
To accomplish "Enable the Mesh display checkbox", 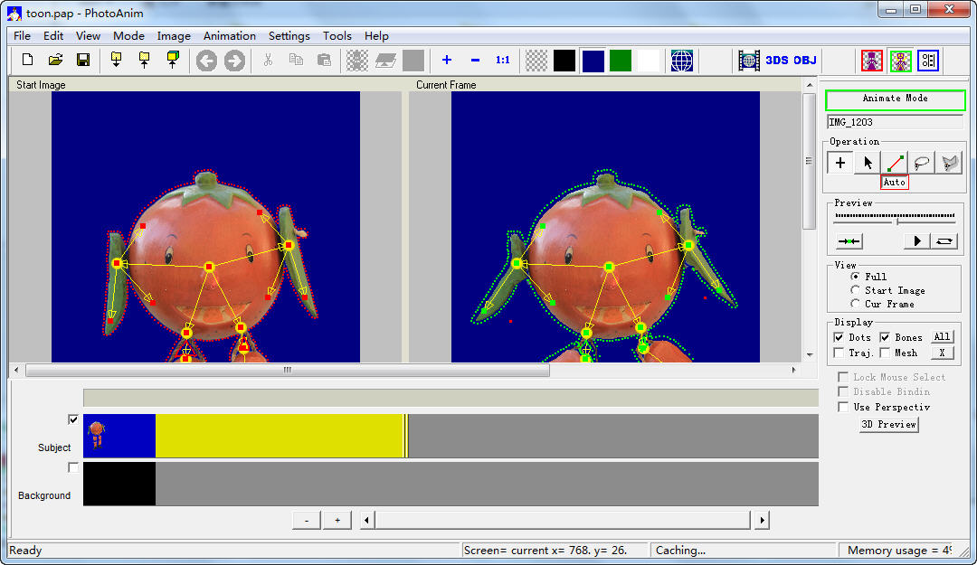I will click(887, 353).
